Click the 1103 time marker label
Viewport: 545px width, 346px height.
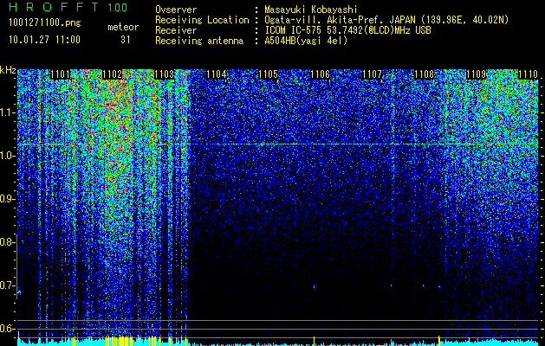[164, 74]
